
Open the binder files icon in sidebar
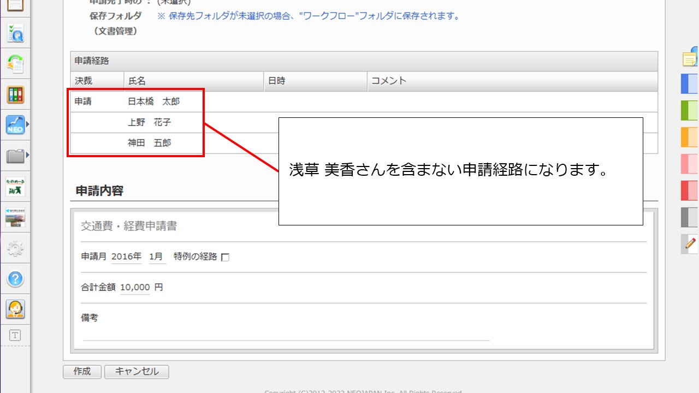coord(15,94)
